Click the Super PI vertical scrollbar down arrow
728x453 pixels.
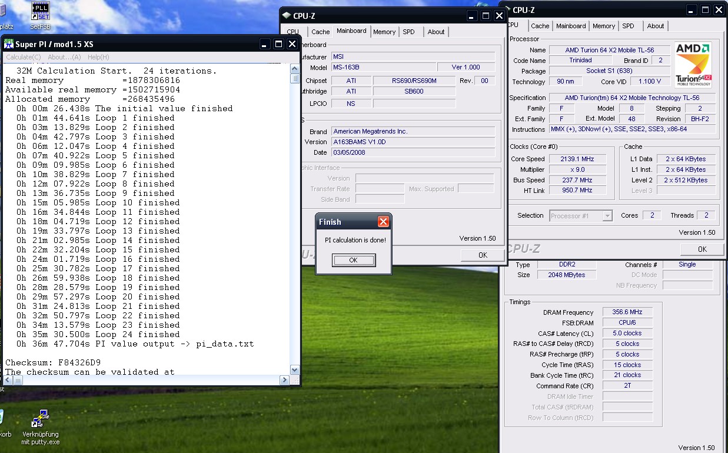[295, 369]
